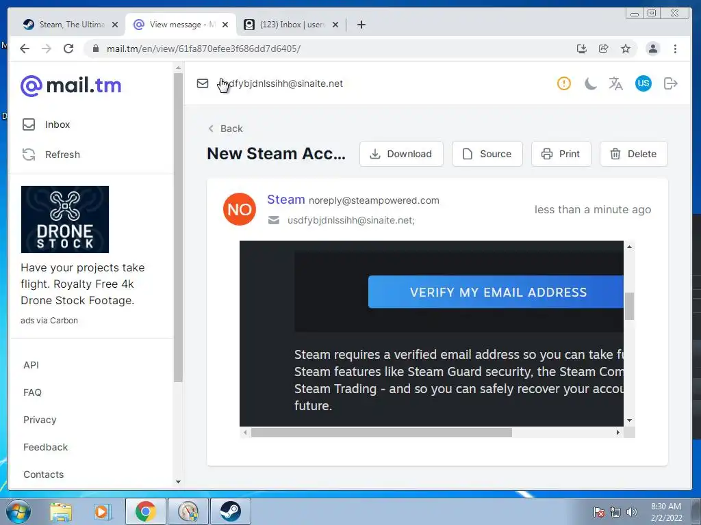Open the Chrome profile avatar
Screen dimensions: 701x525
point(652,49)
